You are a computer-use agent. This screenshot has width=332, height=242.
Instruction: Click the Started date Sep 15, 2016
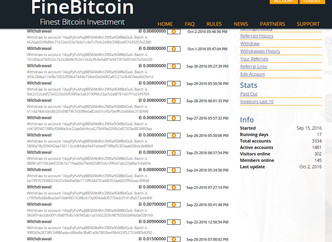[309, 128]
